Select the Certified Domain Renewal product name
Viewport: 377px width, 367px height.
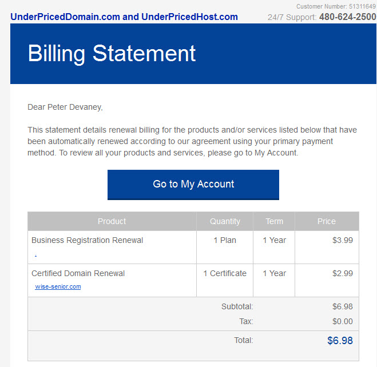78,273
